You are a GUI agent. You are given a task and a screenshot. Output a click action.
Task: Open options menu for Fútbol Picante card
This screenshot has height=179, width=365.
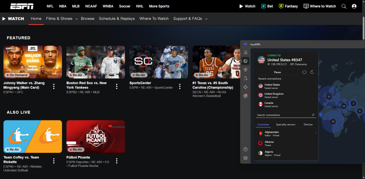click(x=117, y=161)
